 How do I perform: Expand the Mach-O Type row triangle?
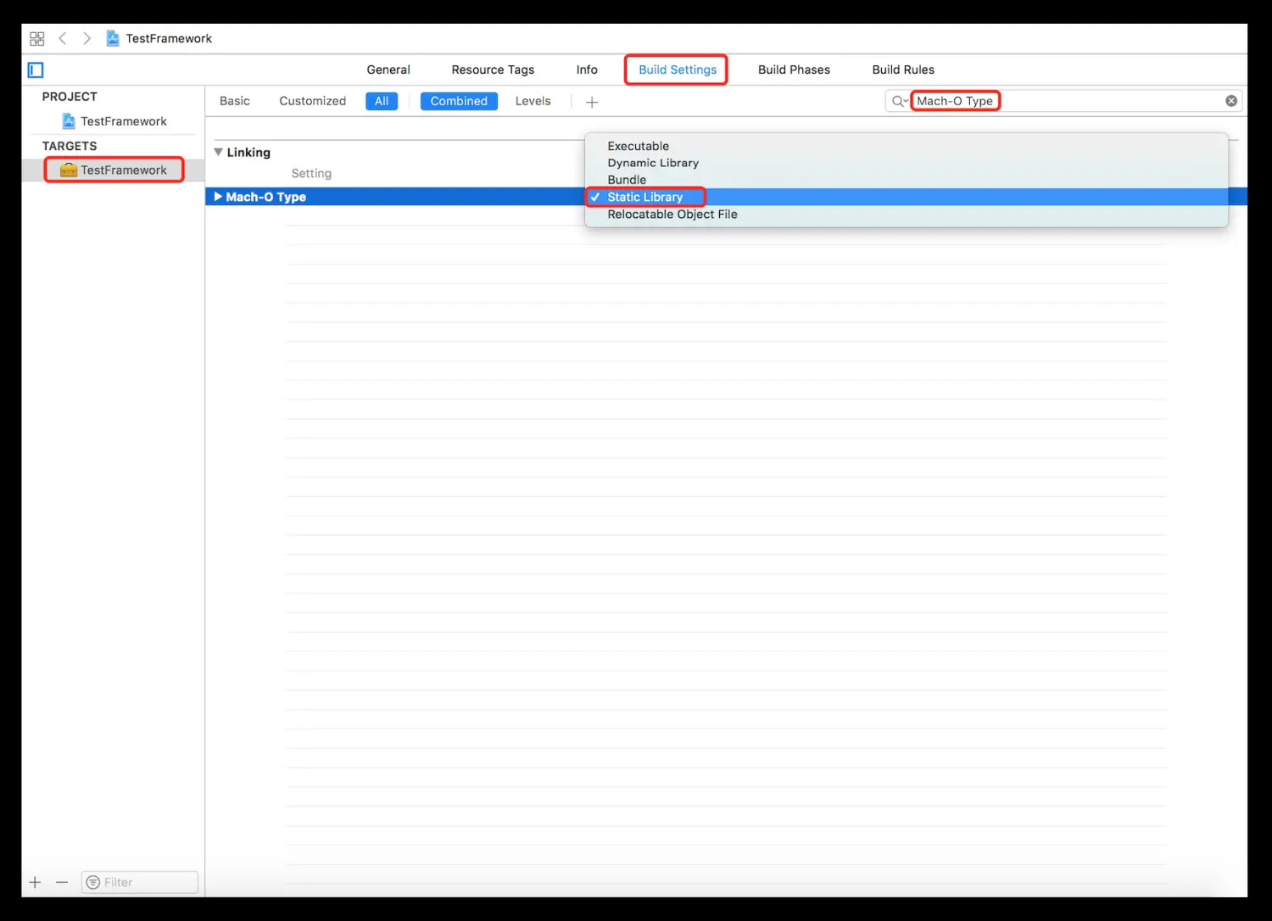point(218,197)
